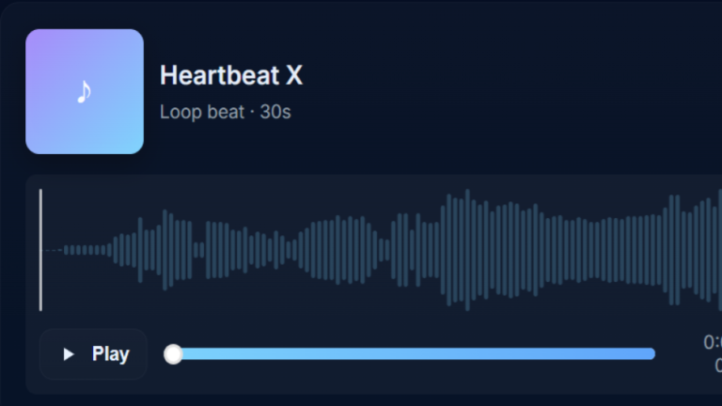
Task: Seek to three quarters along progress bar
Action: (x=532, y=354)
